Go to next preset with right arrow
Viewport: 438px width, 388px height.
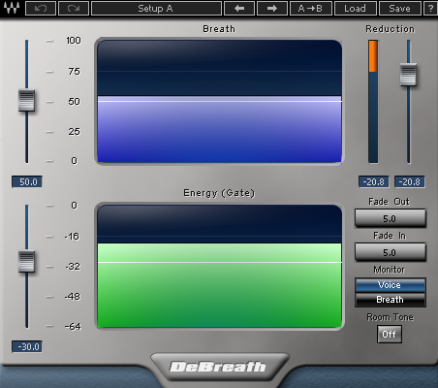272,8
